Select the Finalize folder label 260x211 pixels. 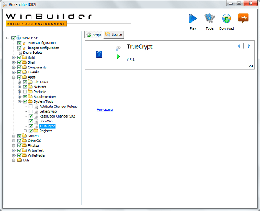pos(33,145)
